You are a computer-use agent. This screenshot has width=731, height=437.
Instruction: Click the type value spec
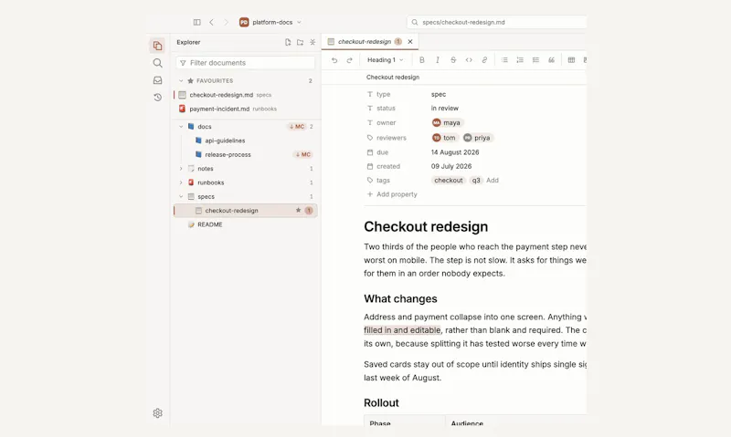coord(439,94)
